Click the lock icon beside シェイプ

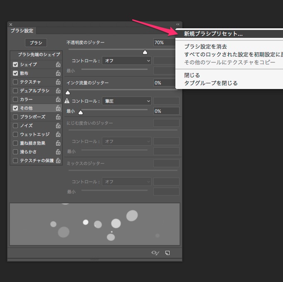pos(58,64)
